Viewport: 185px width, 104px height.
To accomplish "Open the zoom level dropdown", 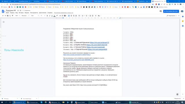I will coord(17,16).
